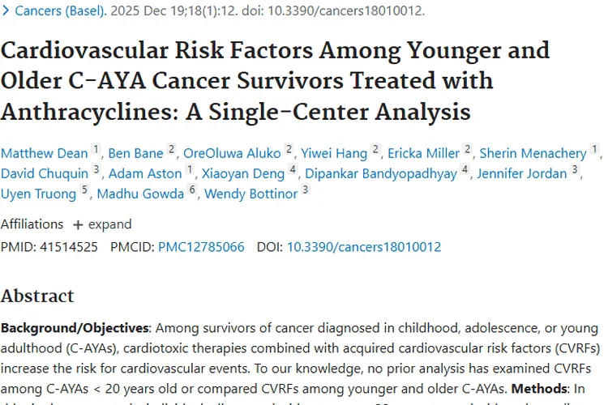608x405 pixels.
Task: Select author OreOluwa Aluko
Action: click(x=232, y=153)
